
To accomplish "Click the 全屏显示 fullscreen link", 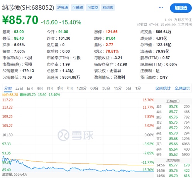I will tap(182, 88).
